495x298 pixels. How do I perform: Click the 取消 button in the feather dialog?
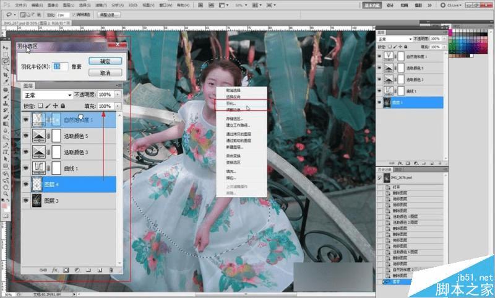point(105,72)
